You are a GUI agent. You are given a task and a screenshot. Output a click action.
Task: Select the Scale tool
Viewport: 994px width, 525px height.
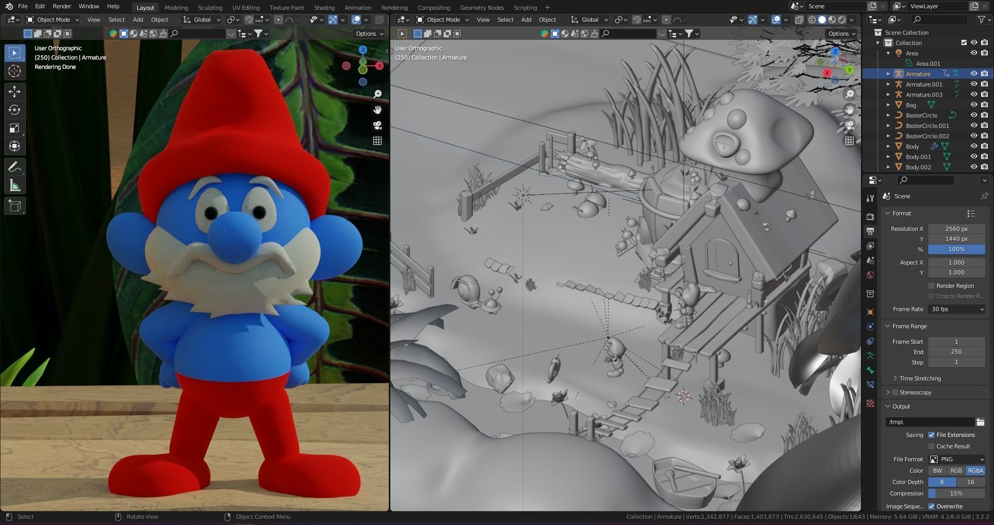[14, 128]
